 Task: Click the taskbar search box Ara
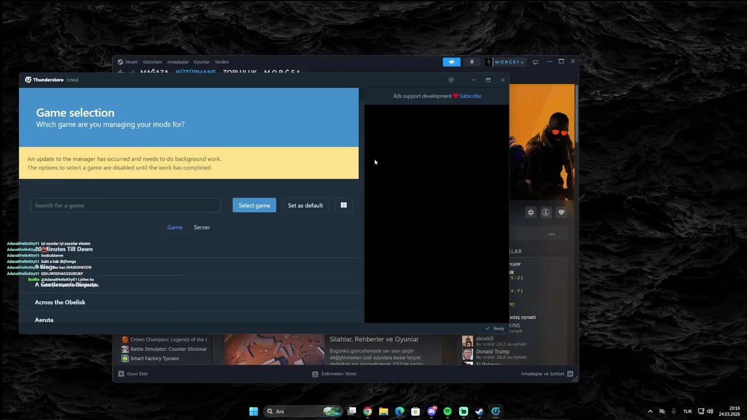click(302, 411)
